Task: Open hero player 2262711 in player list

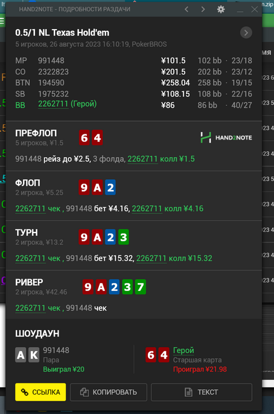Action: tap(53, 104)
